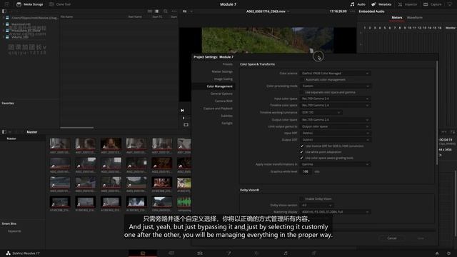Viewport: 457px width, 257px height.
Task: Open the Input DRT dropdown
Action: (335, 133)
